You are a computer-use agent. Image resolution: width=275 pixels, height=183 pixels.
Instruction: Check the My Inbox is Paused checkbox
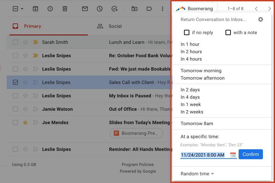[15, 96]
